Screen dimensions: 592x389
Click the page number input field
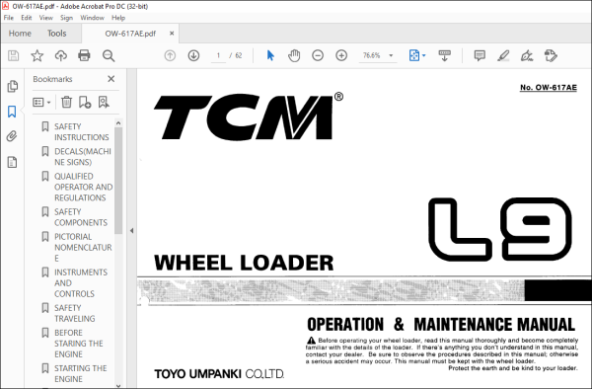click(218, 55)
